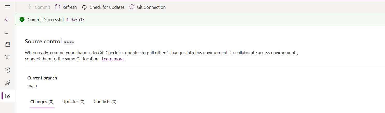Image resolution: width=385 pixels, height=113 pixels.
Task: Click the commit hash 4c9a5b13
Action: 75,20
